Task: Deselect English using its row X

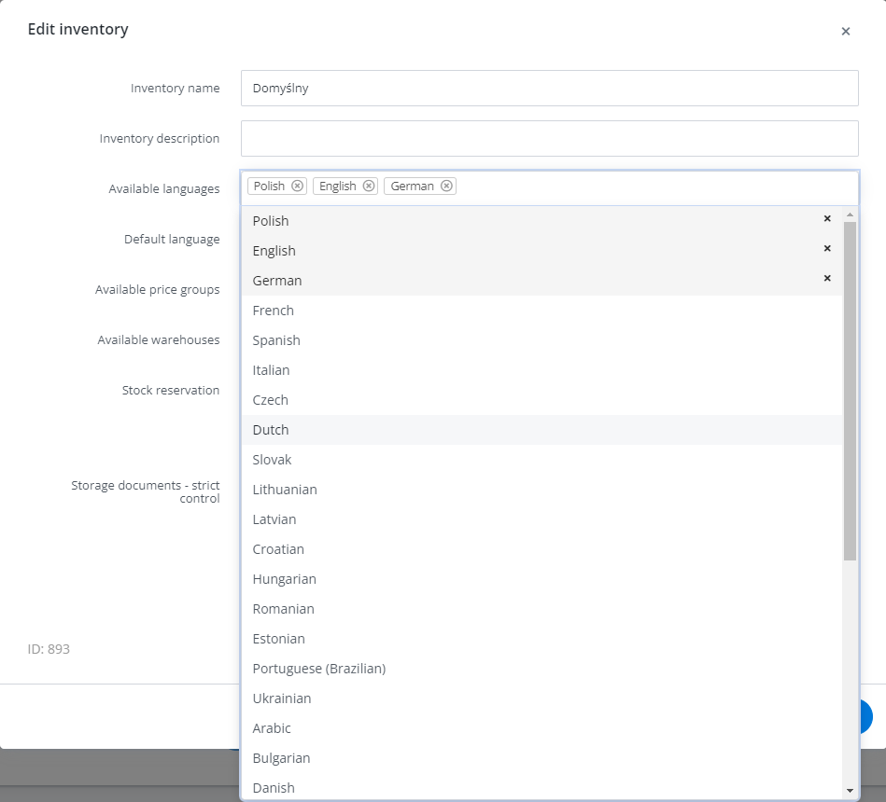Action: (x=827, y=248)
